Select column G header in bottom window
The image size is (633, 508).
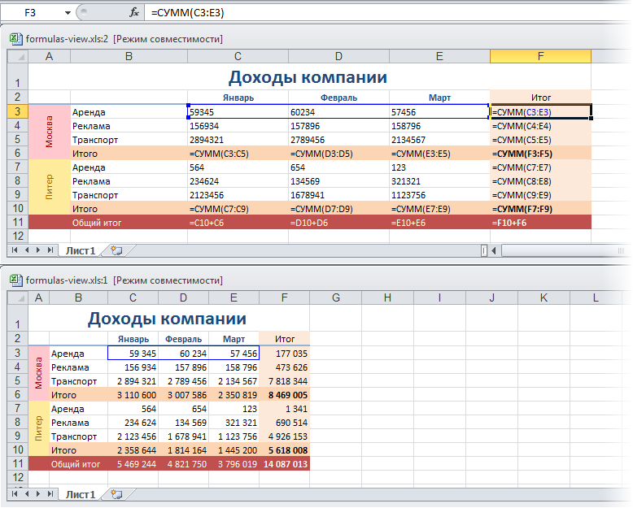[336, 298]
